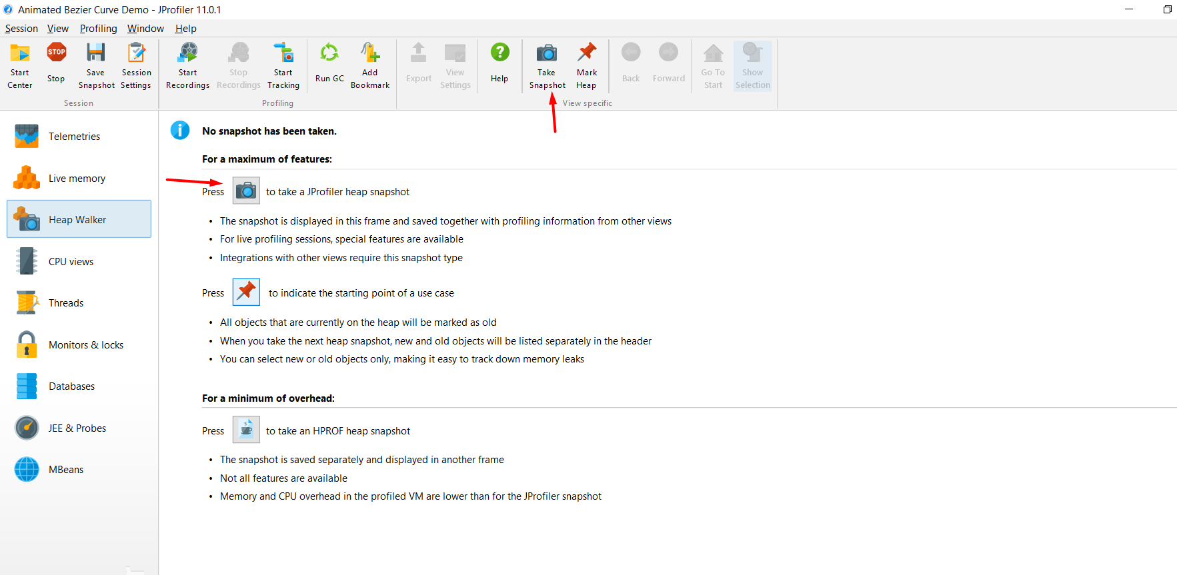Click the JProfiler icon in the title bar
Image resolution: width=1177 pixels, height=575 pixels.
coord(8,9)
